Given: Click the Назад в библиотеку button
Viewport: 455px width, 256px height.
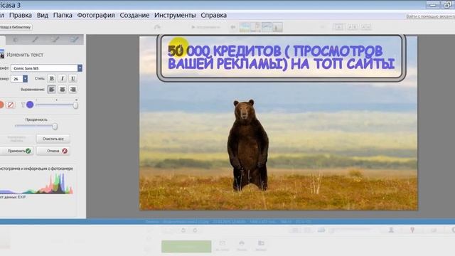Looking at the screenshot, I should (x=16, y=27).
